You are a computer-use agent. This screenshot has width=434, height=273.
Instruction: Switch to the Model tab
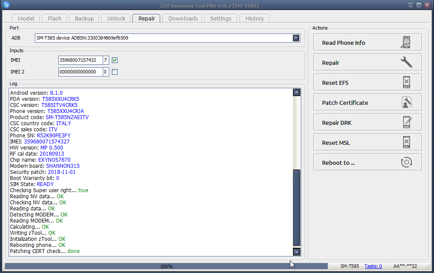click(x=26, y=18)
